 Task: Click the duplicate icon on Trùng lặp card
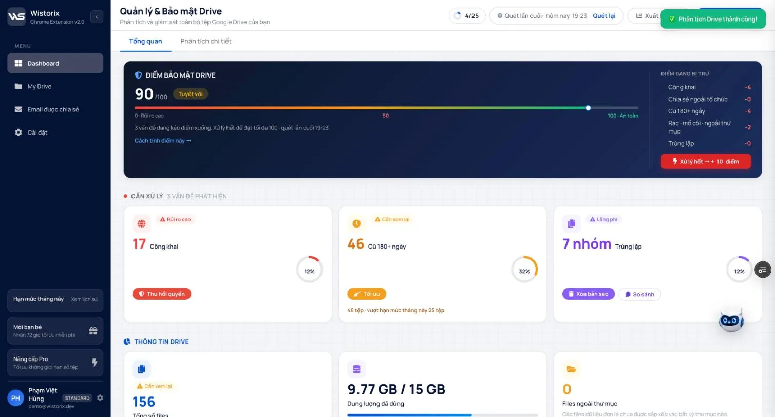(571, 223)
